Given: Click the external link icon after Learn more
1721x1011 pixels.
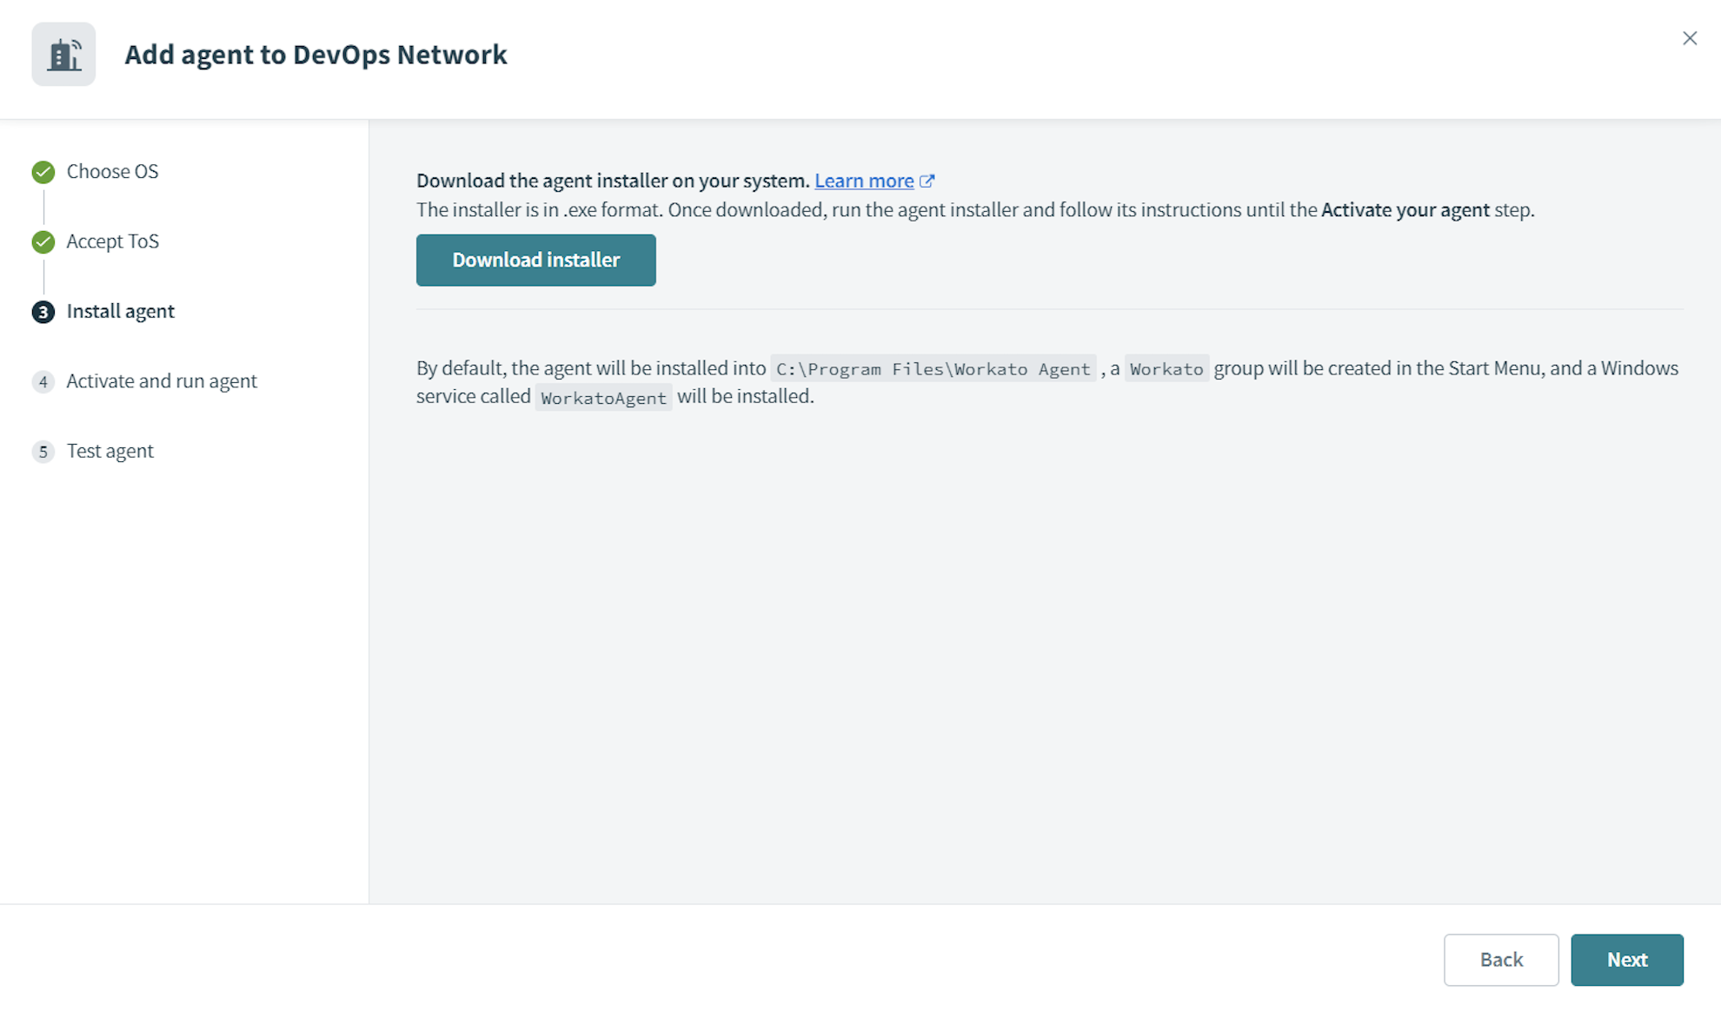Looking at the screenshot, I should tap(927, 181).
